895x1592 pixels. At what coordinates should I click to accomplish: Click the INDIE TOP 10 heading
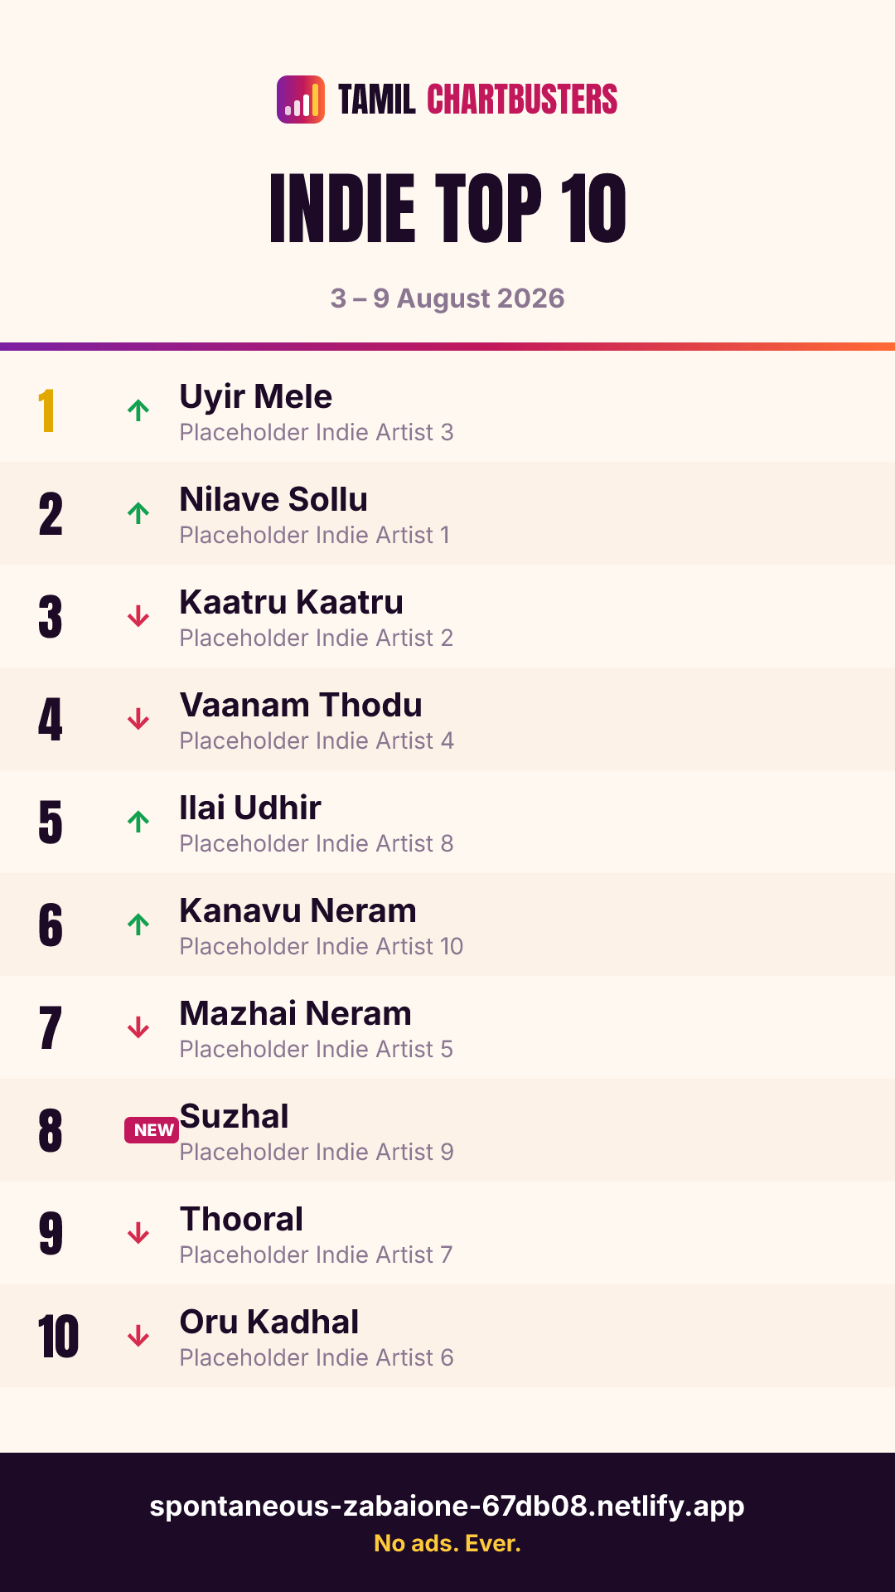pos(447,208)
